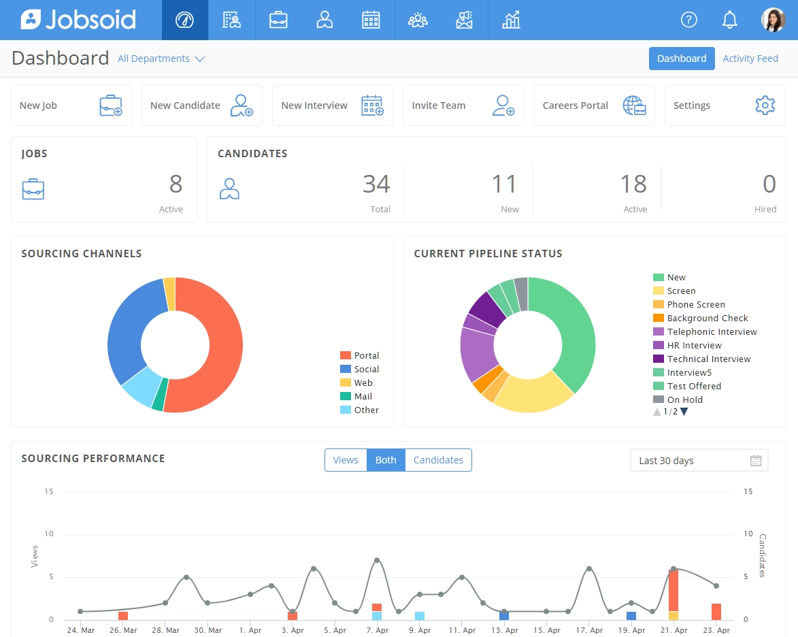Toggle the Portal legend color swatch
The width and height of the screenshot is (798, 637).
346,355
